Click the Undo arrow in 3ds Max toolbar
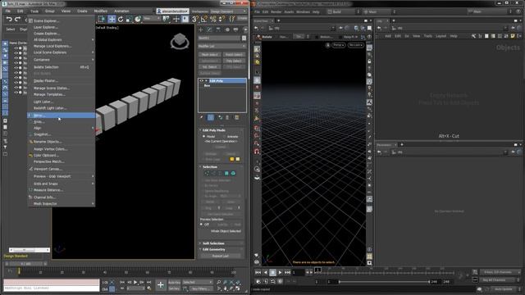 [9, 19]
